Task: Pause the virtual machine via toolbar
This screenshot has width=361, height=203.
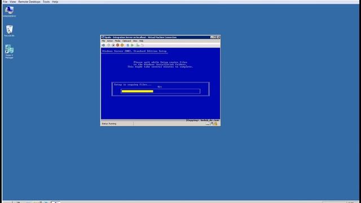Action: point(128,45)
